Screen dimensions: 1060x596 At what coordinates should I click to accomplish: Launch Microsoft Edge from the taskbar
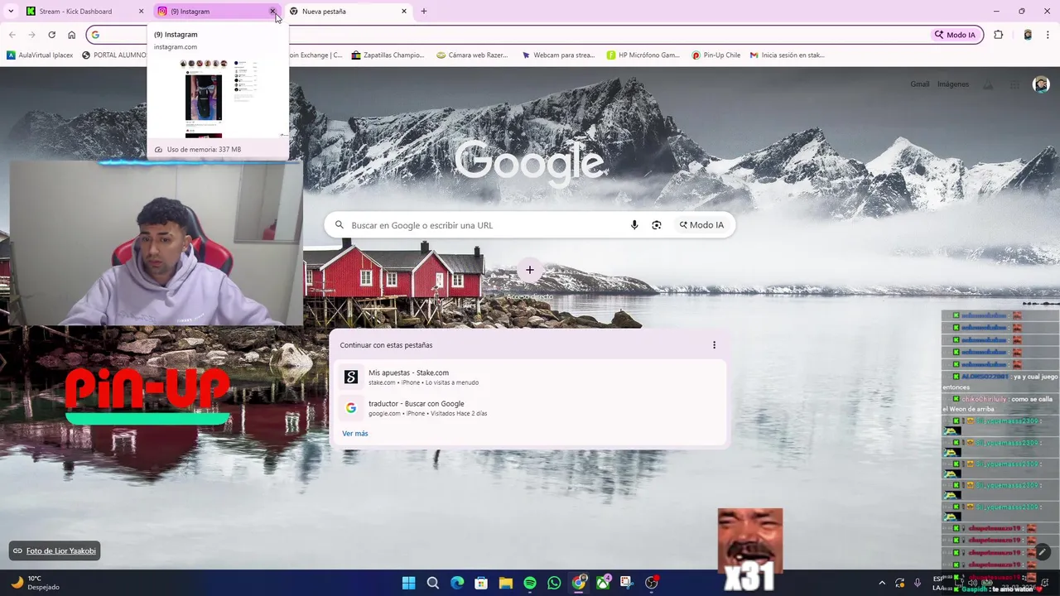point(457,583)
